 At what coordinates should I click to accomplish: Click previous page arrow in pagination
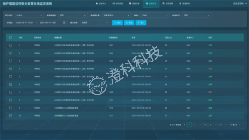pyautogui.click(x=184, y=124)
